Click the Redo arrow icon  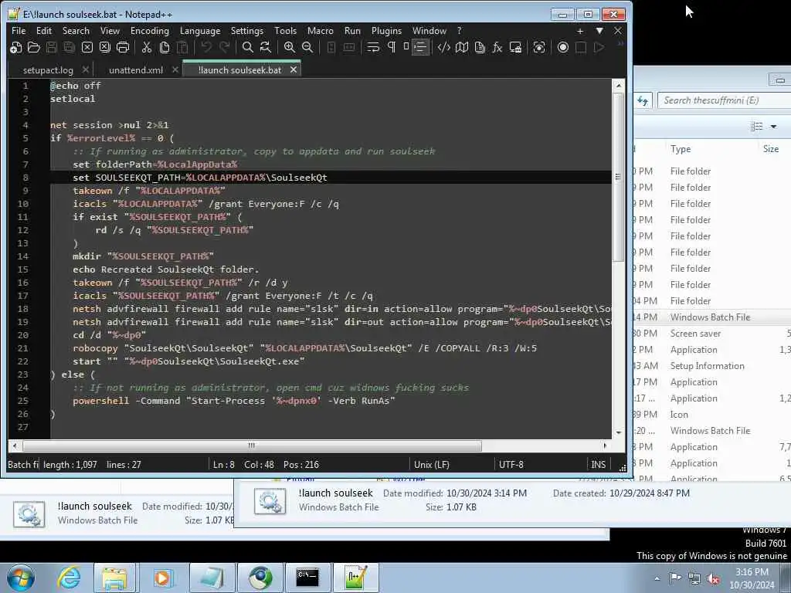(224, 47)
